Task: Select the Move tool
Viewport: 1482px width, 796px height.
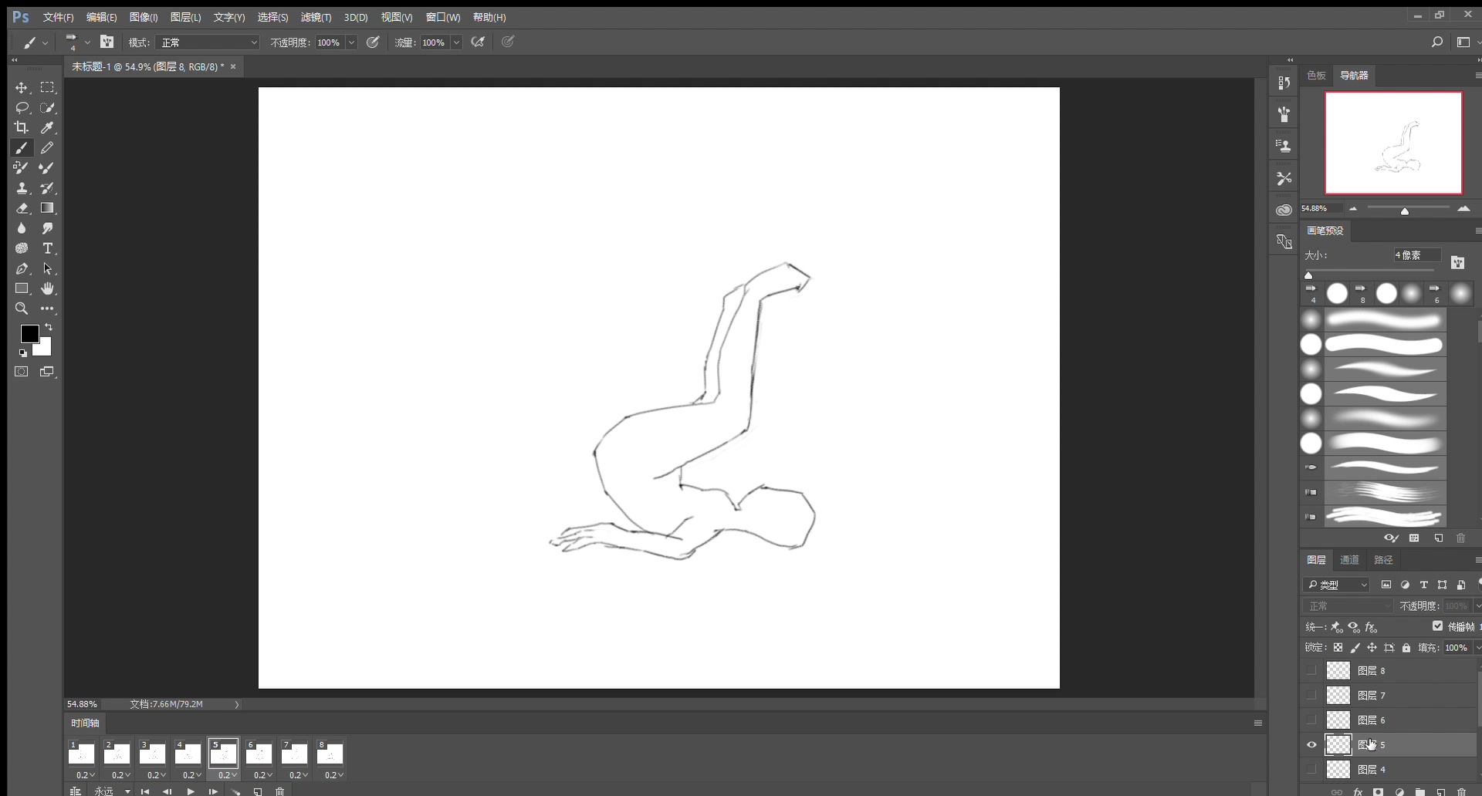Action: [x=22, y=88]
